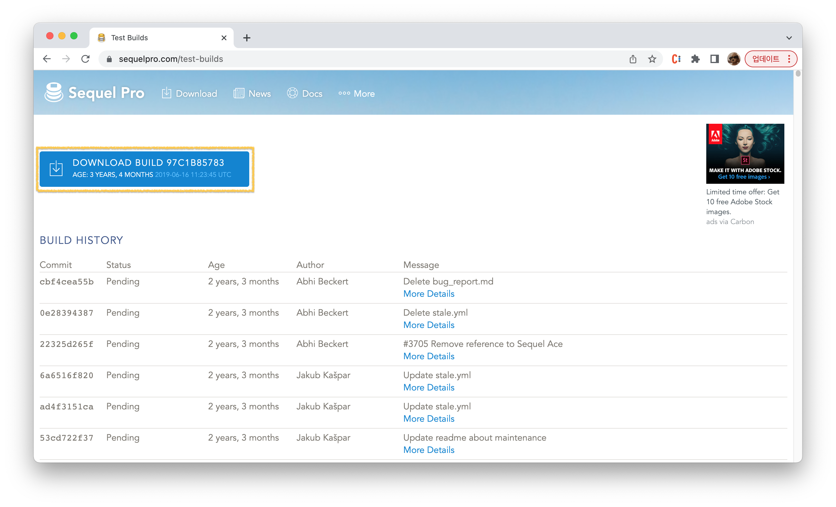836x507 pixels.
Task: Open More Details for Update readme commit
Action: point(429,450)
